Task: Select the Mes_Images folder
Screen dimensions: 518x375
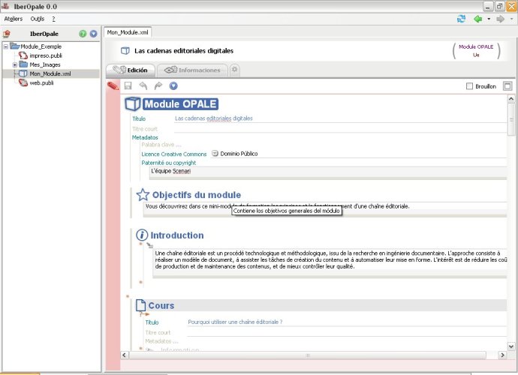Action: (x=45, y=64)
